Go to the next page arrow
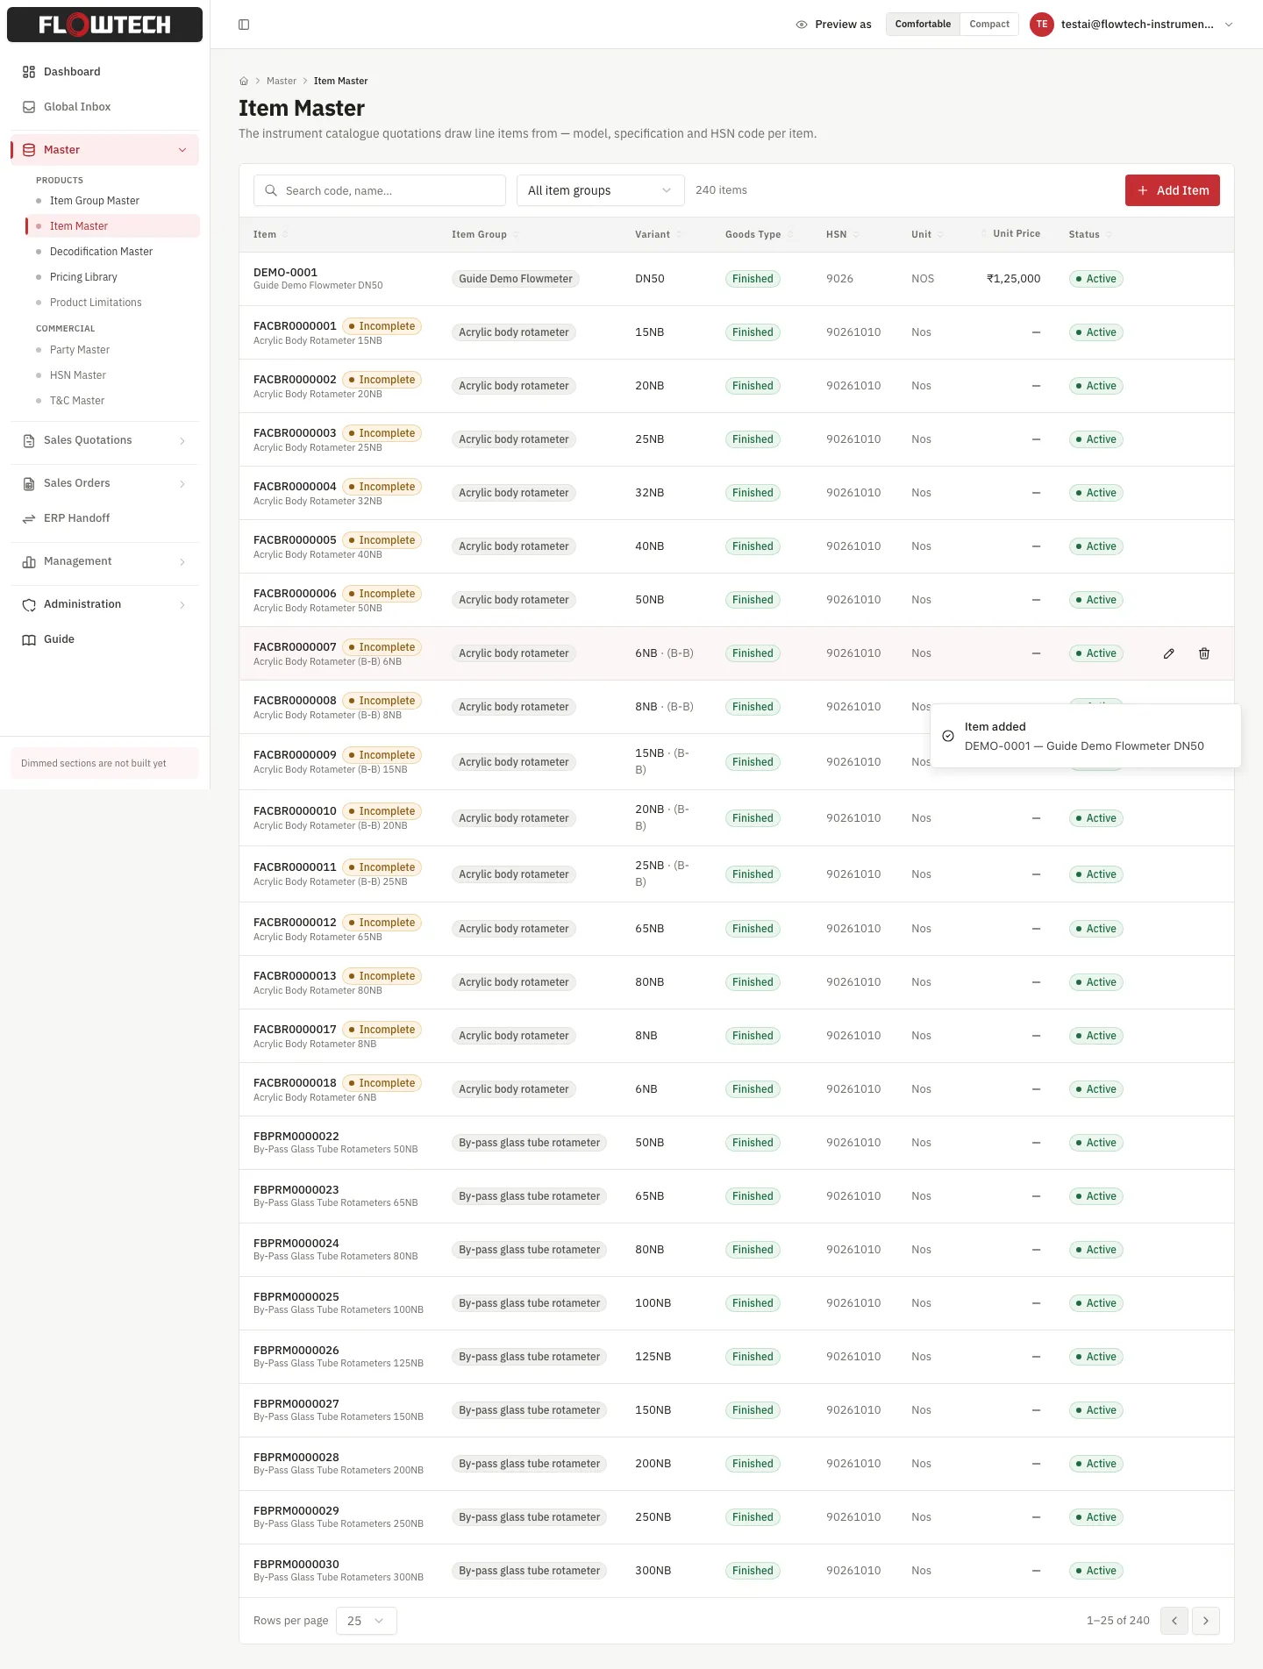 point(1206,1621)
